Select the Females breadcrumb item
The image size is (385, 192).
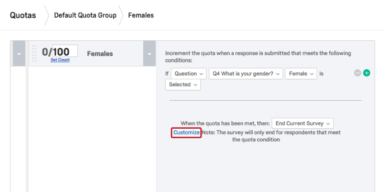[141, 15]
